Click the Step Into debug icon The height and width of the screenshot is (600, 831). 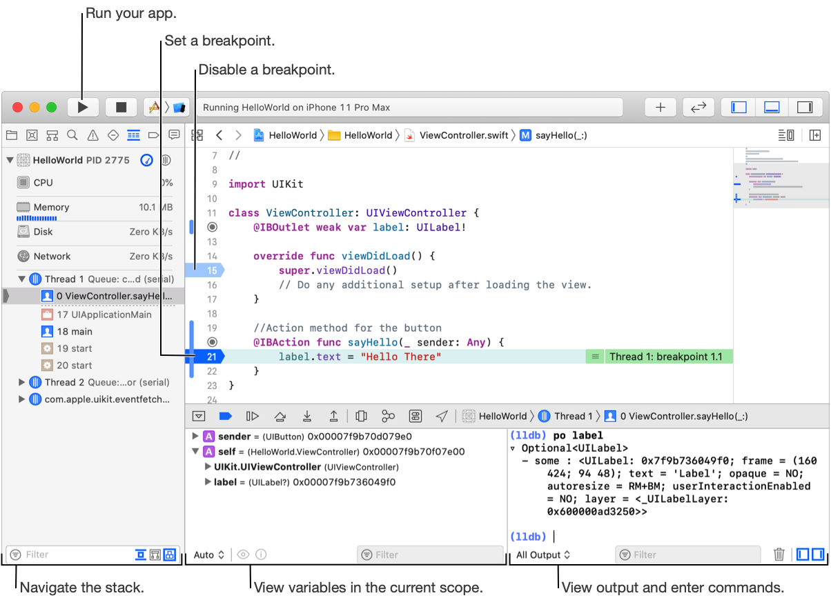click(x=307, y=416)
